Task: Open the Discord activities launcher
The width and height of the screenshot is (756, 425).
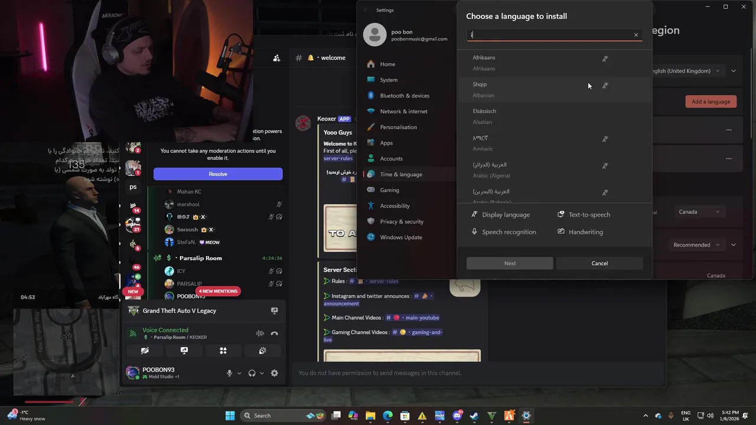Action: click(x=223, y=351)
